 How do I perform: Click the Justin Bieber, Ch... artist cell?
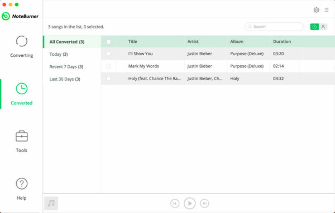click(x=205, y=79)
